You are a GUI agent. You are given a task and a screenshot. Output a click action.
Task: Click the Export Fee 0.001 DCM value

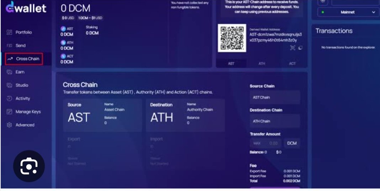(292, 171)
